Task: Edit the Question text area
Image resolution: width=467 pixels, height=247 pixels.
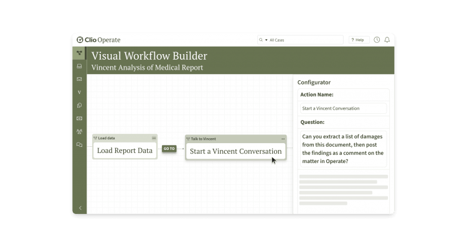Action: point(343,149)
